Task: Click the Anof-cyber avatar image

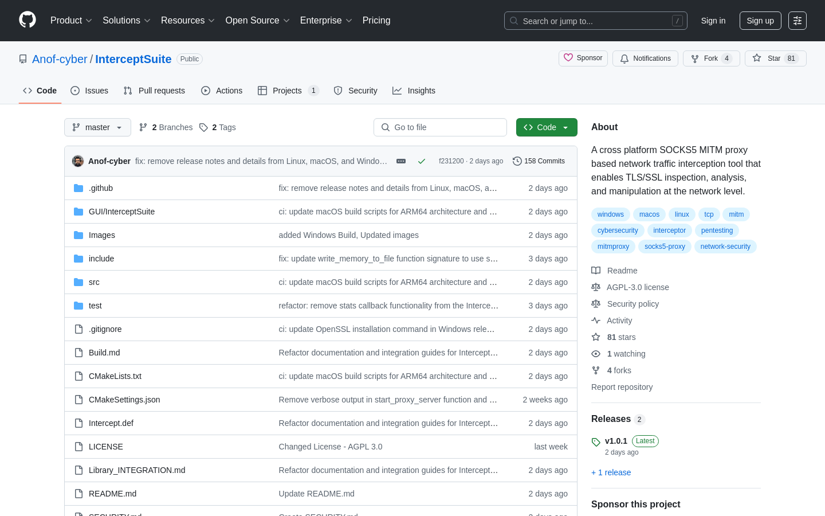Action: [78, 161]
